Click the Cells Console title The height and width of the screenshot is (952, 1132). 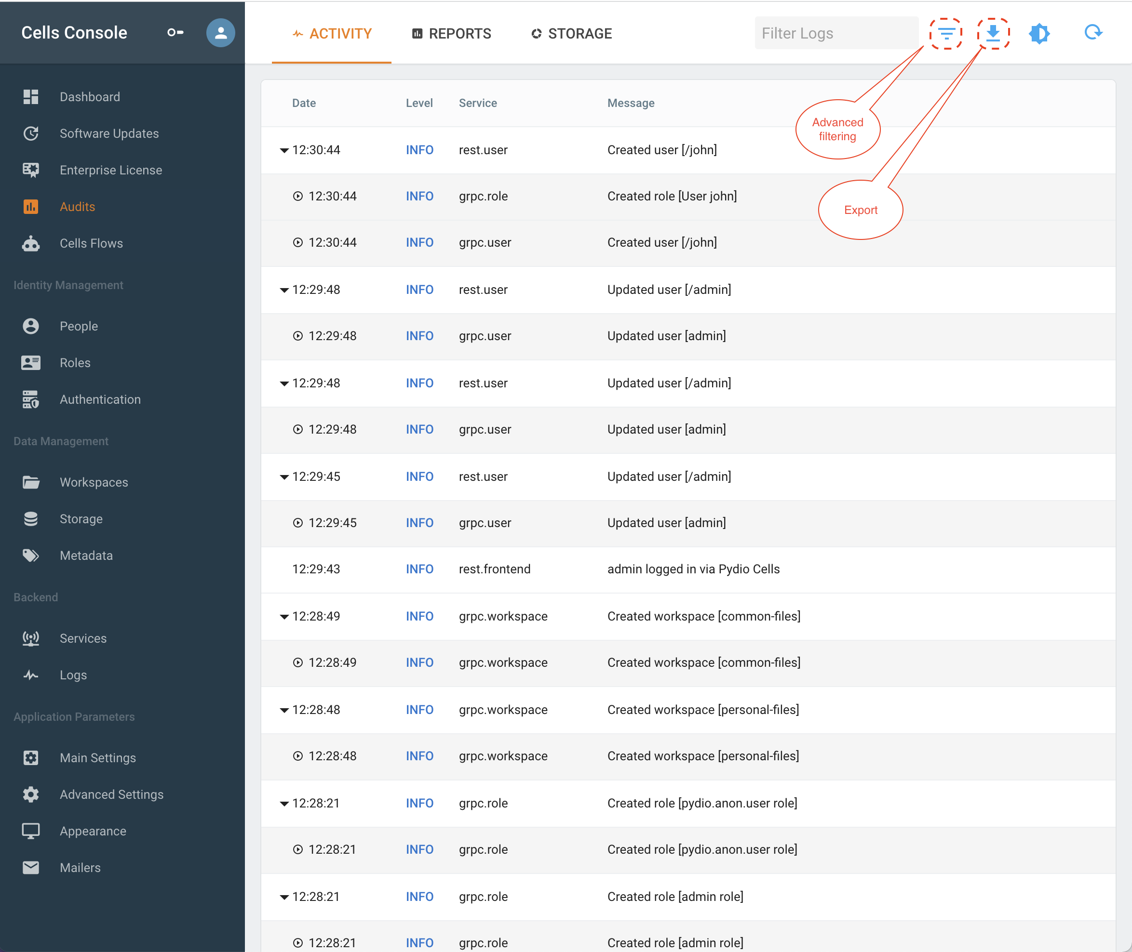click(x=75, y=32)
